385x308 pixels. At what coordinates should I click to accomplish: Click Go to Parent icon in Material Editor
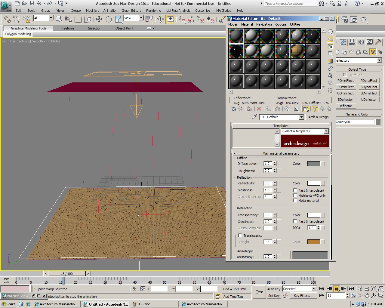pos(322,109)
